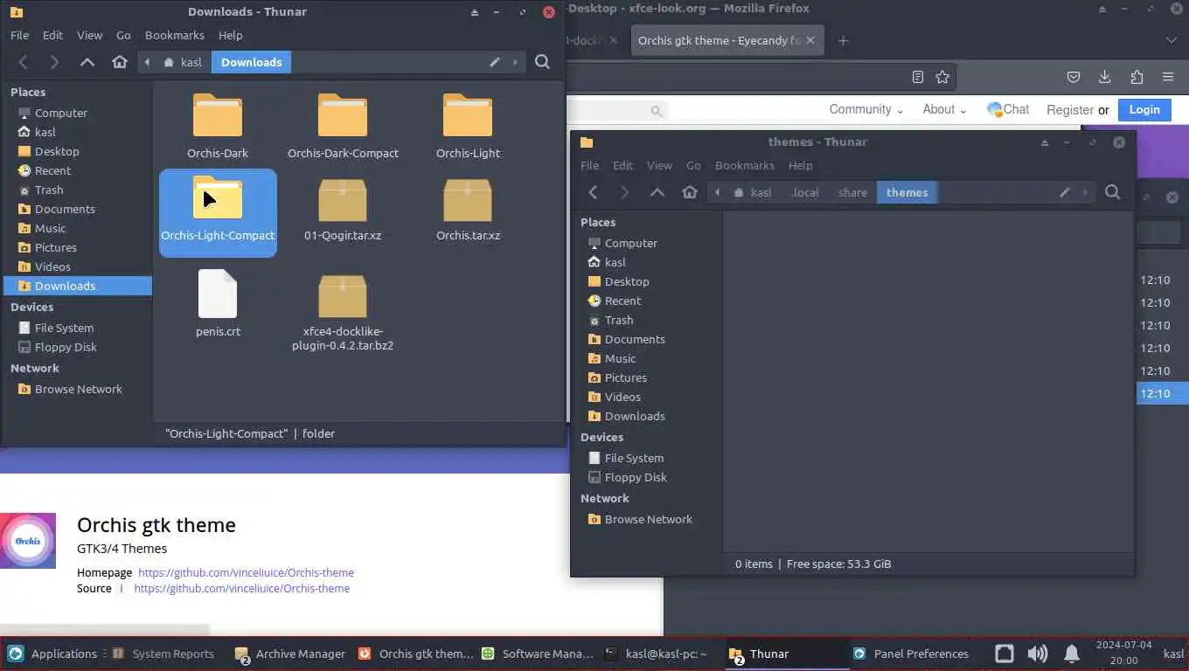Screen dimensions: 1189x671
Task: Open Firefox extensions puzzle icon
Action: click(1137, 77)
